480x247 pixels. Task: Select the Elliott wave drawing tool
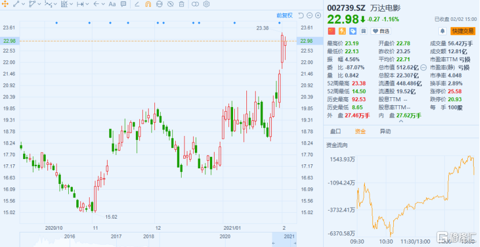(x=49, y=4)
